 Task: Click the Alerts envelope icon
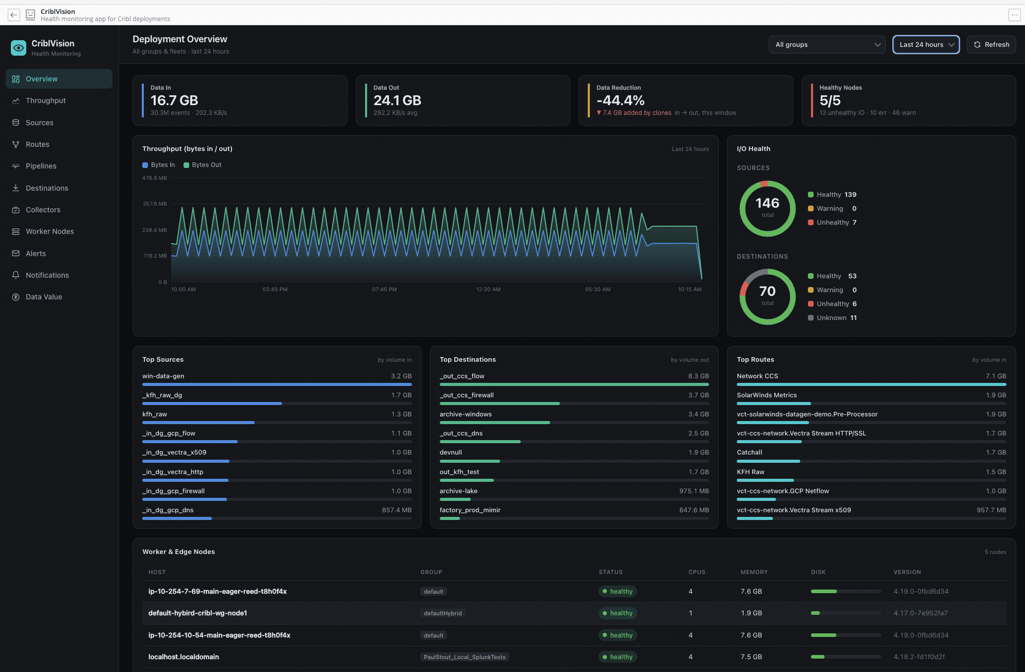pos(16,254)
